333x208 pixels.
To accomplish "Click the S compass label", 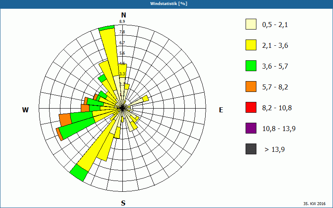I will point(123,203).
